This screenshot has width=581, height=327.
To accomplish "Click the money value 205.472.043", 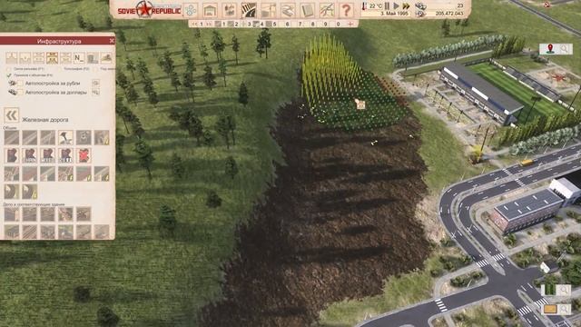I will pos(449,14).
